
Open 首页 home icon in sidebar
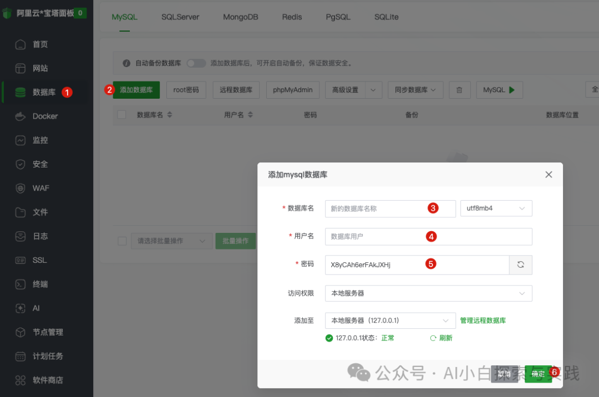[21, 45]
